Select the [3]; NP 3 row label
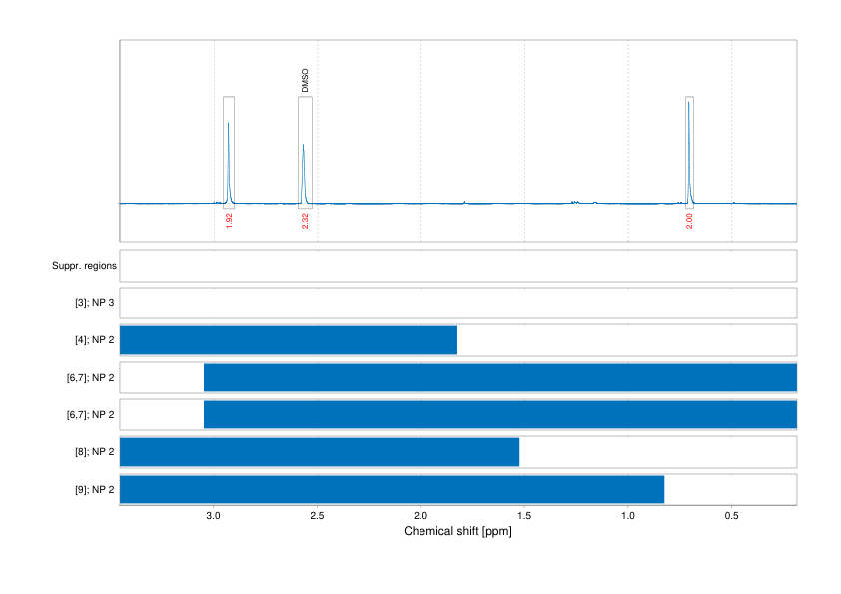 [95, 301]
